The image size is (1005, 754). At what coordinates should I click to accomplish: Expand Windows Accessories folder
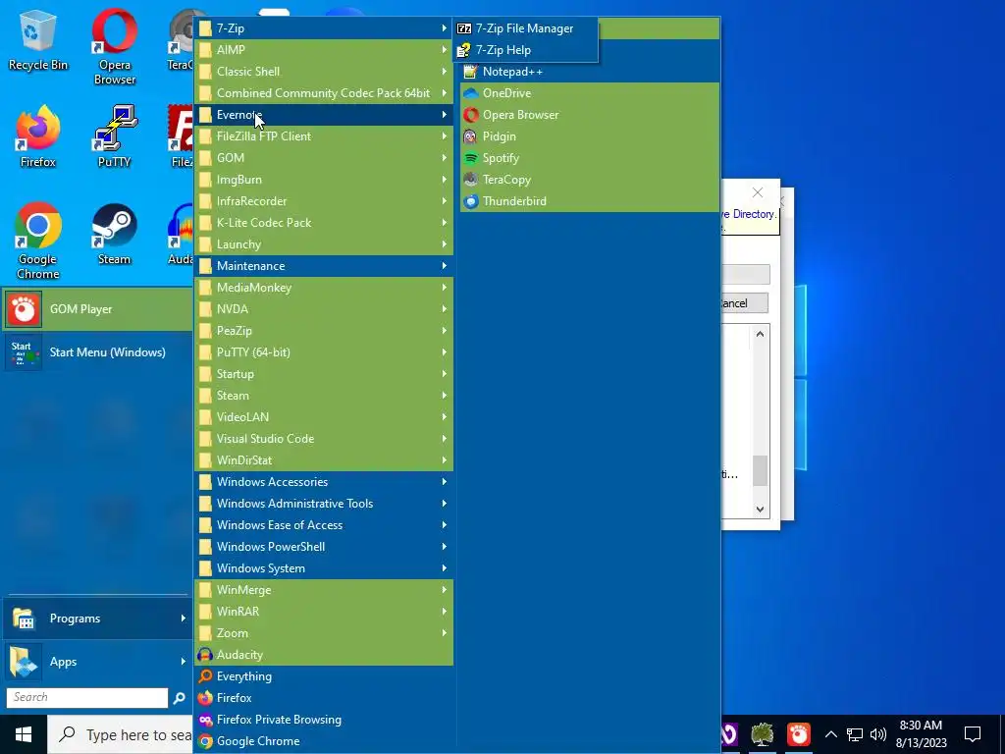[324, 482]
